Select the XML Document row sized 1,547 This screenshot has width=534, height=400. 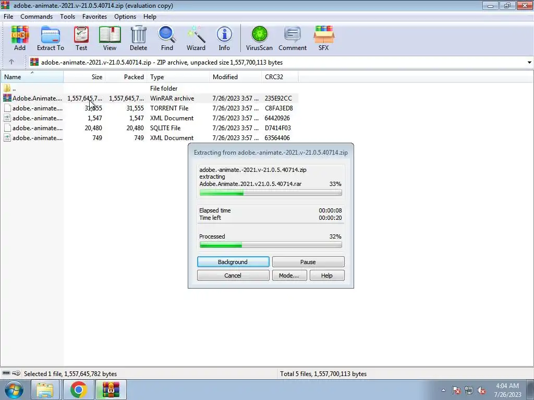point(149,118)
